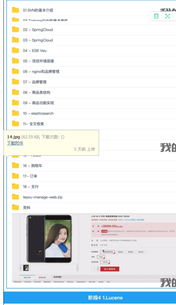The width and height of the screenshot is (176, 305).
Task: Click folder icon beside 06 – nginx和品牌管理
Action: click(x=15, y=71)
